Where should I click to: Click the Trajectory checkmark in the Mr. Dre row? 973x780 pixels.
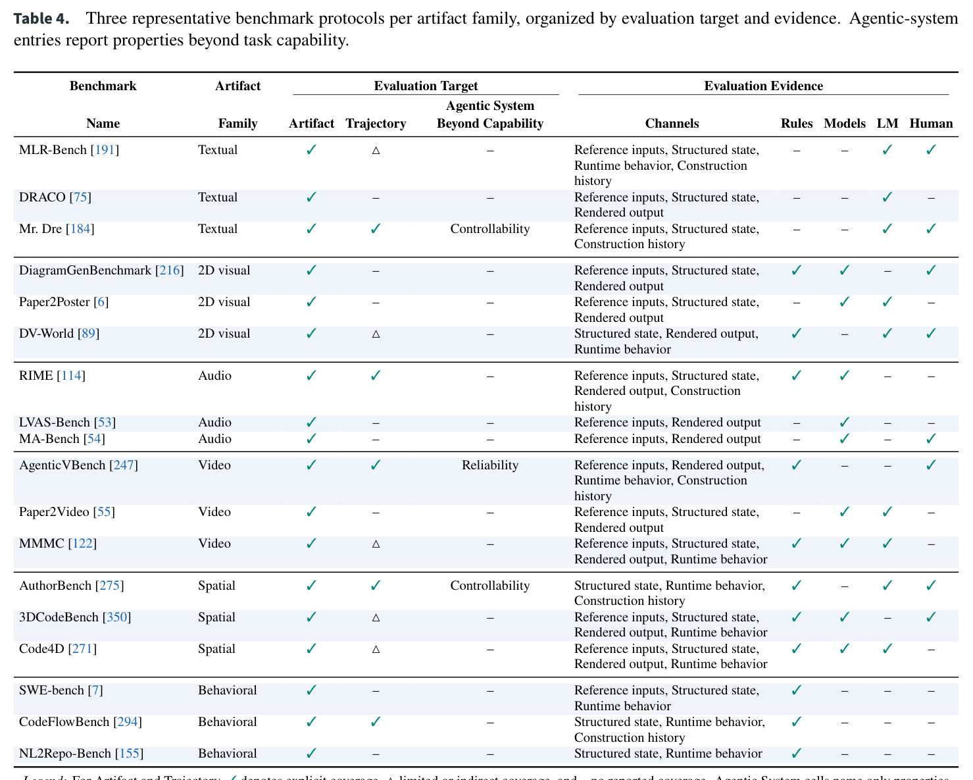coord(376,229)
